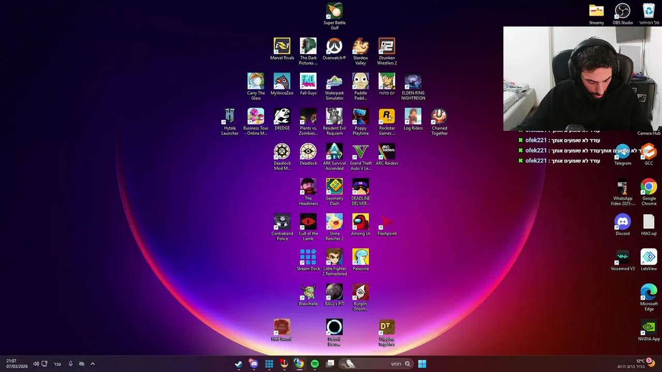
Task: Open the WhatsApp Video file icon
Action: click(x=623, y=192)
